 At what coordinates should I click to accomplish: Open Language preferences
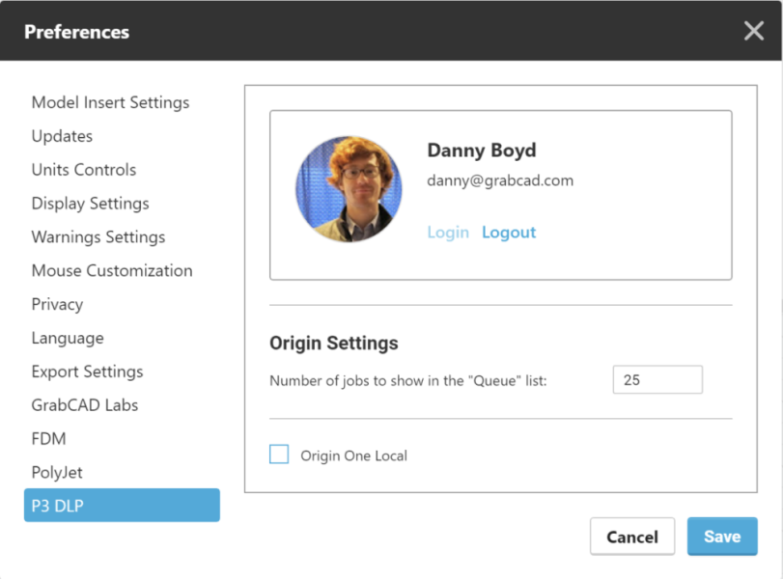(x=68, y=338)
